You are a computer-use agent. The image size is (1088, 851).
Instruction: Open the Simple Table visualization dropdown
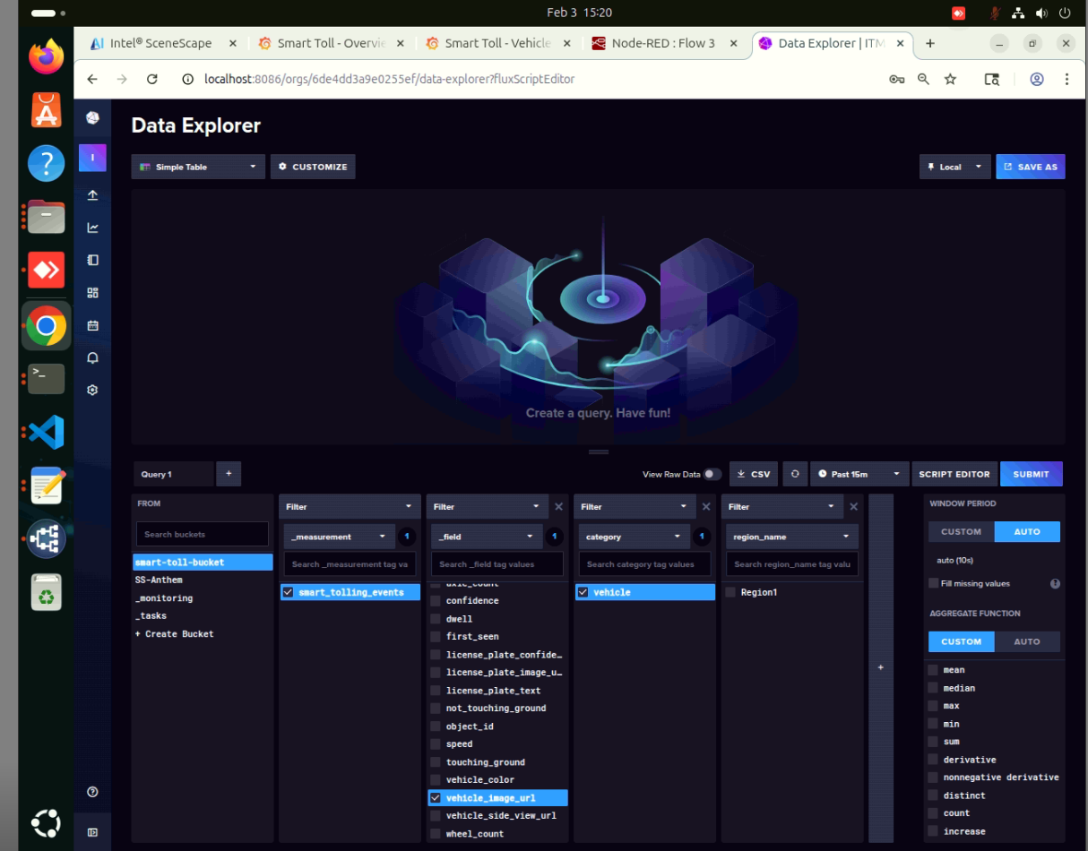point(197,166)
